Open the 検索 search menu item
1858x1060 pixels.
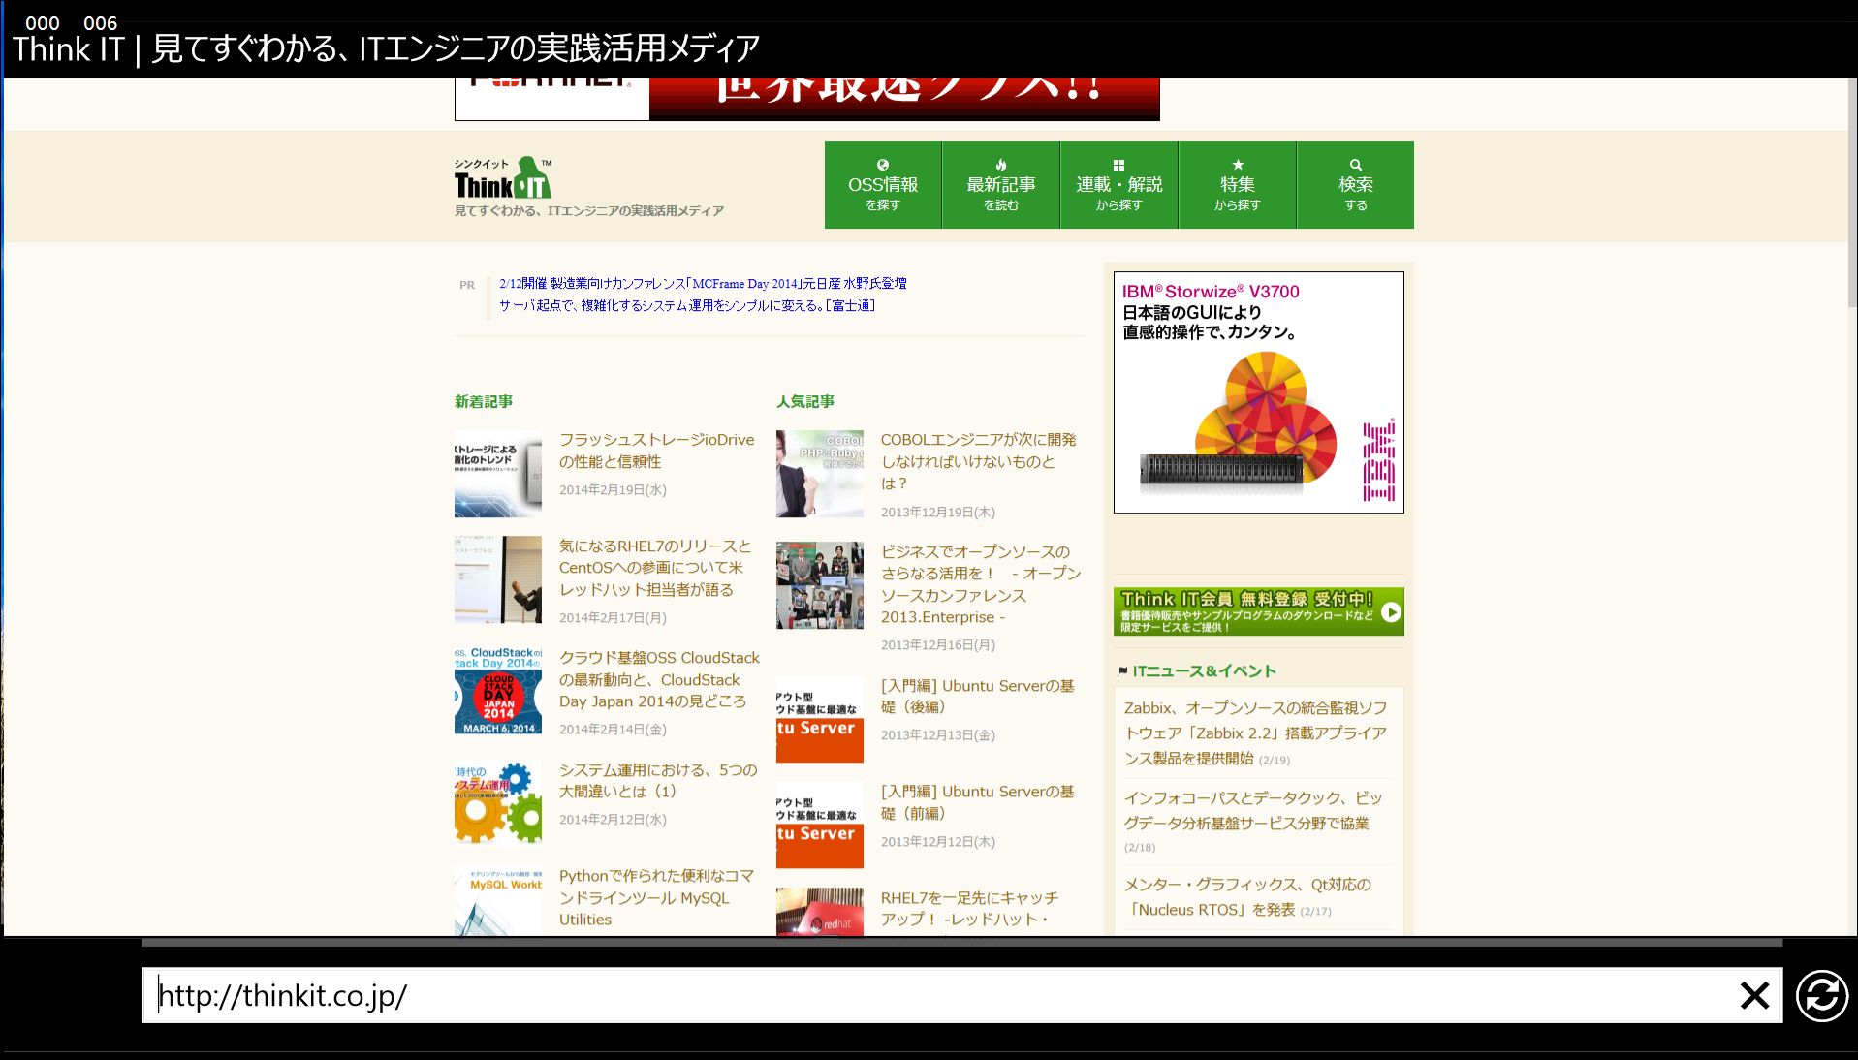[1356, 185]
